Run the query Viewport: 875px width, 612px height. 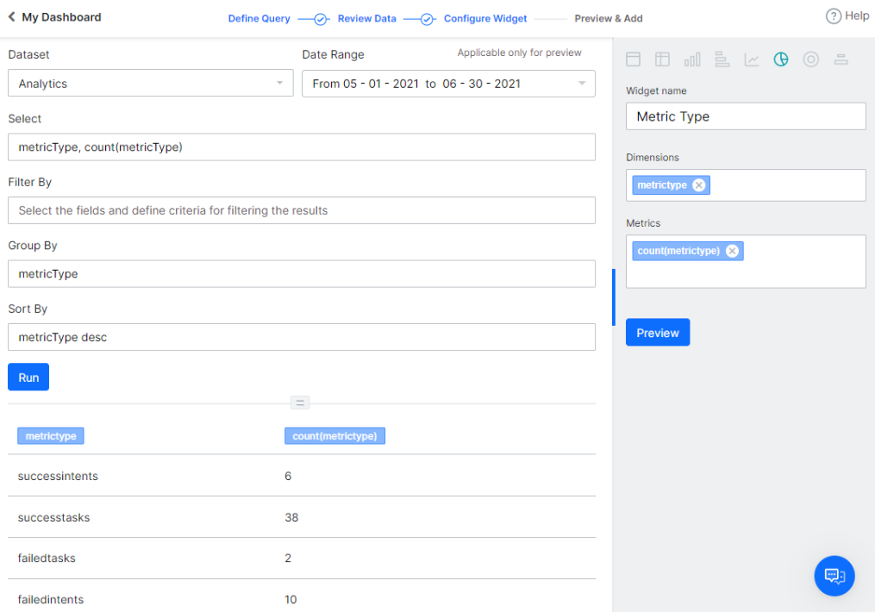(x=28, y=377)
